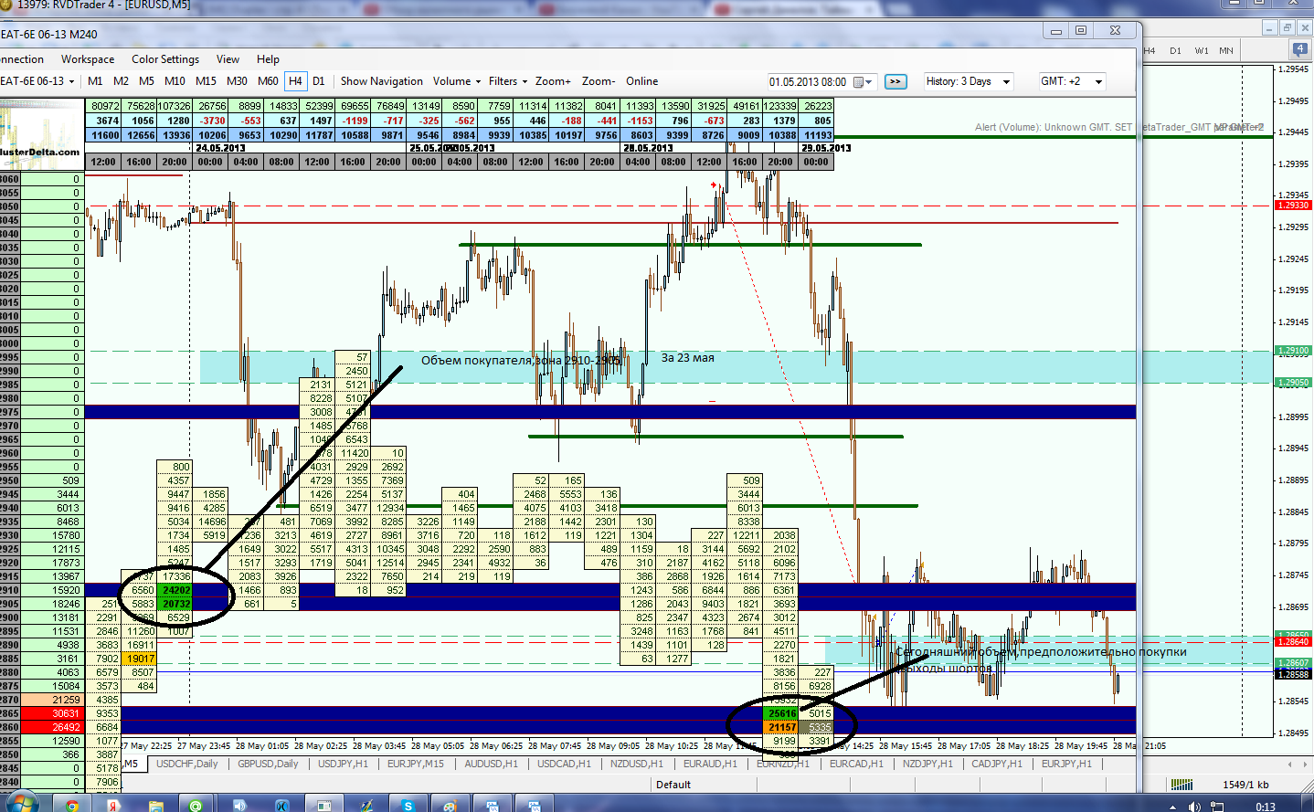Click the Zoom+ button
1314x812 pixels.
point(553,81)
